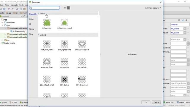Collapse the android section

(x=39, y=35)
